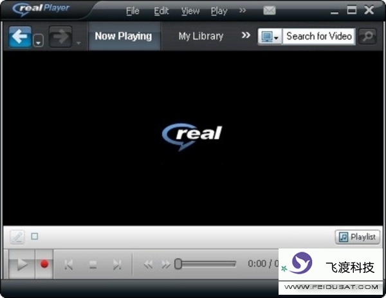Click the RealPlayer logo in title bar
This screenshot has width=386, height=298.
click(41, 10)
